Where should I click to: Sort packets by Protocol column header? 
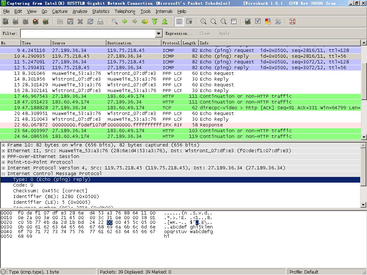click(171, 43)
